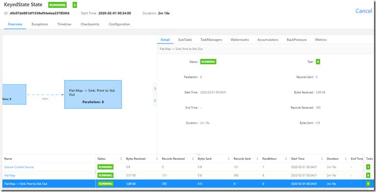The width and height of the screenshot is (376, 192).
Task: Click Tasks badge of selected Sink row
Action: click(368, 184)
